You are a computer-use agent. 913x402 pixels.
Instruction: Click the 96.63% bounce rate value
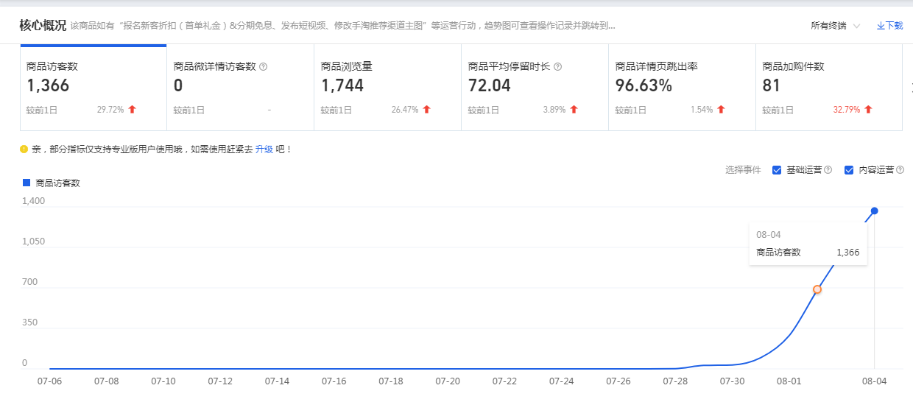(x=644, y=86)
